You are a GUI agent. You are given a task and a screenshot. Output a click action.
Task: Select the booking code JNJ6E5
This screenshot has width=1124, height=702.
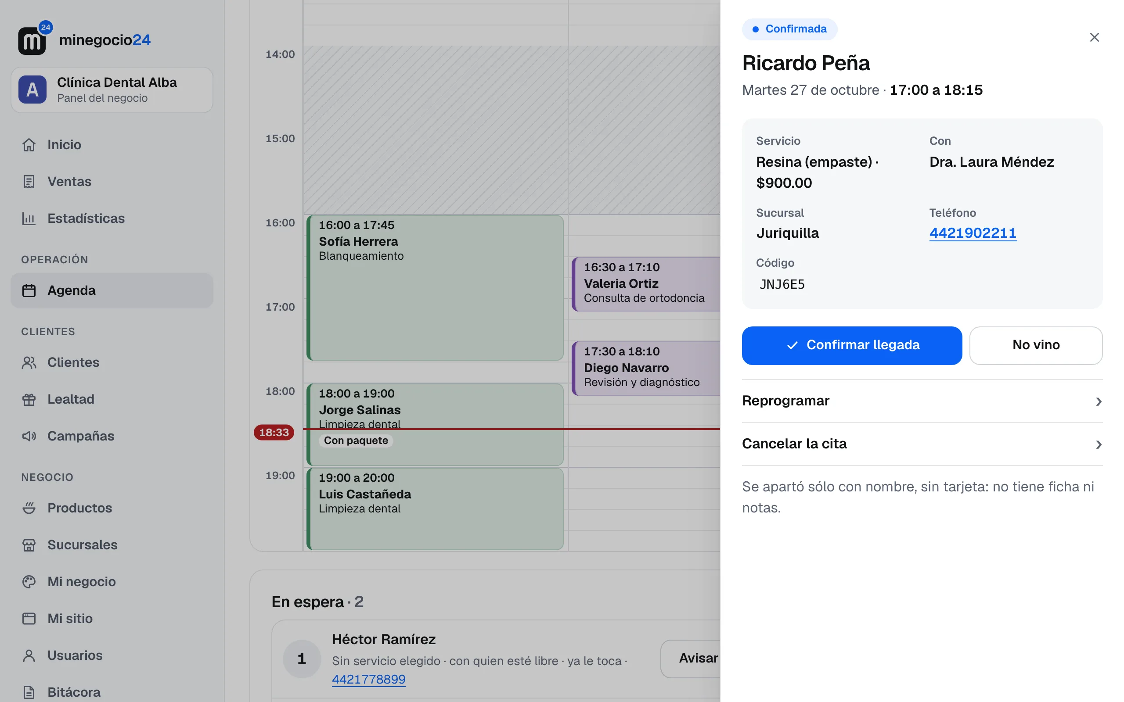(x=782, y=284)
